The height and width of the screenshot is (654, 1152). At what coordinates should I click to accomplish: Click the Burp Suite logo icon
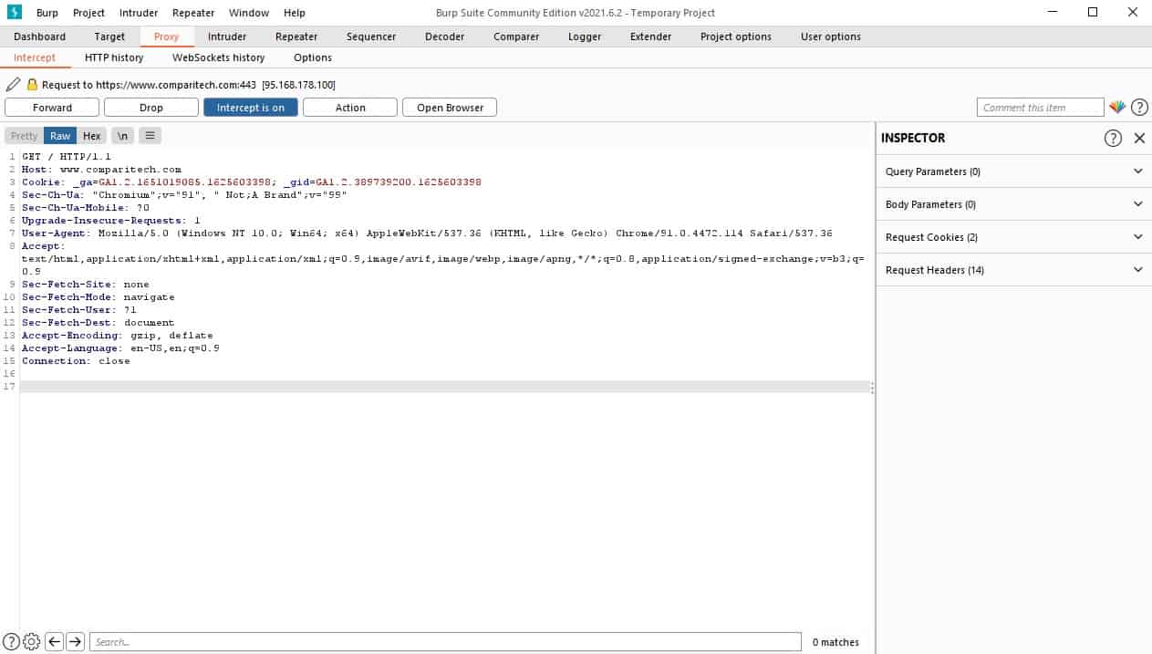[x=14, y=13]
